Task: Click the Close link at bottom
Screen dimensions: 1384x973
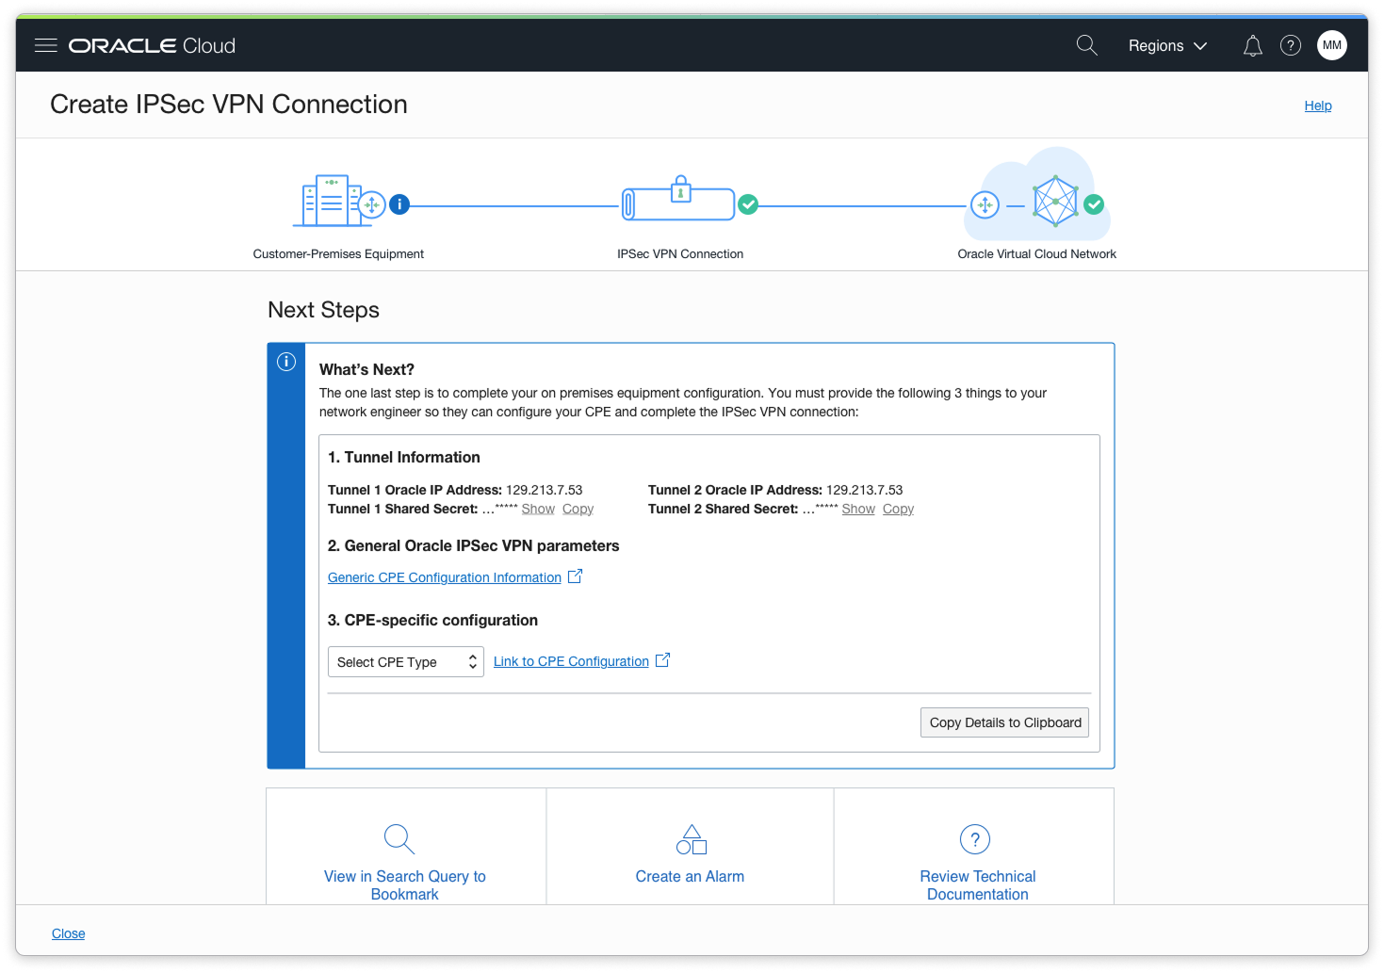Action: pos(68,933)
